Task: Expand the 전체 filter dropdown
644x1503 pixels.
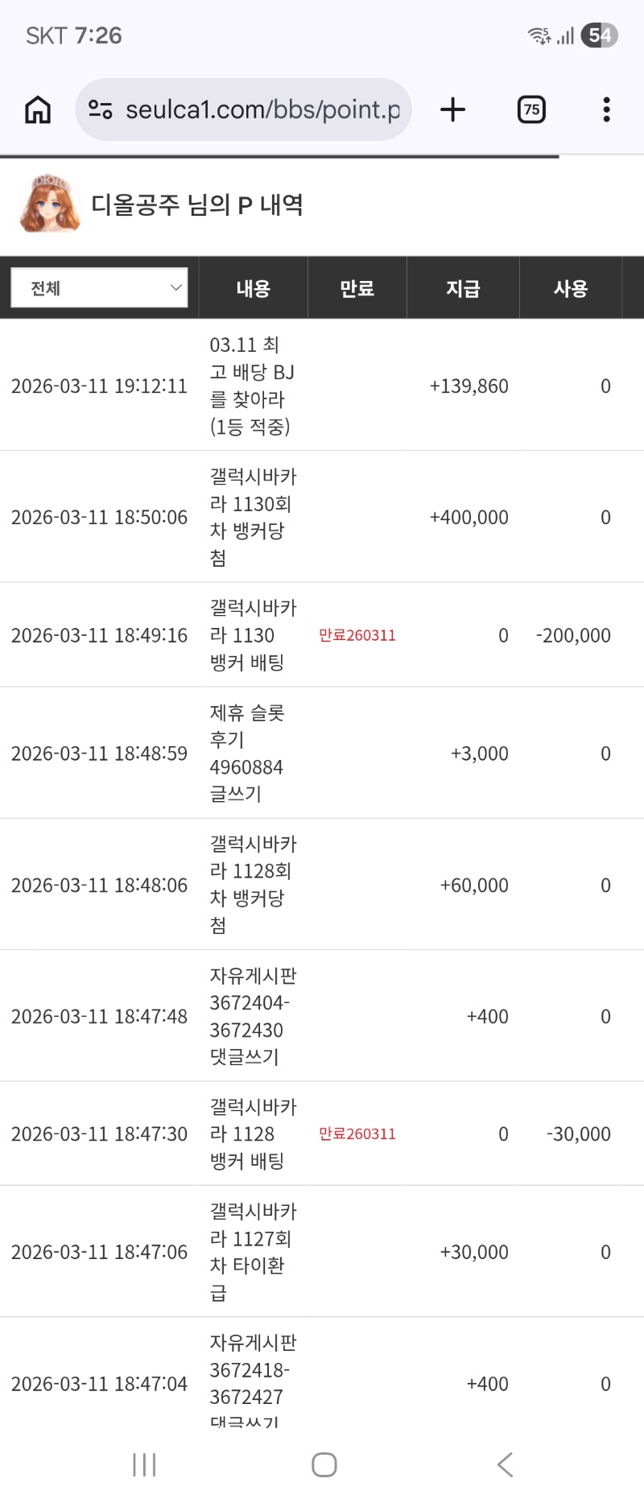Action: pos(99,288)
